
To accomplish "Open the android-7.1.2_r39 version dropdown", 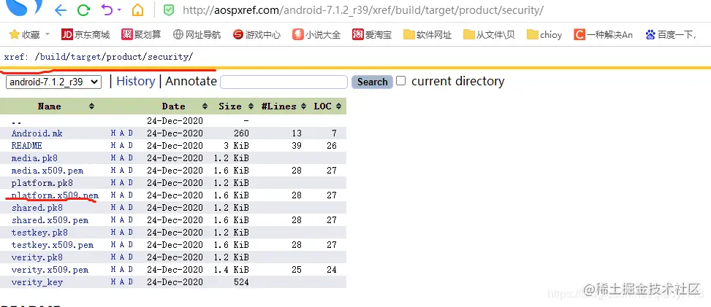I will coord(53,82).
